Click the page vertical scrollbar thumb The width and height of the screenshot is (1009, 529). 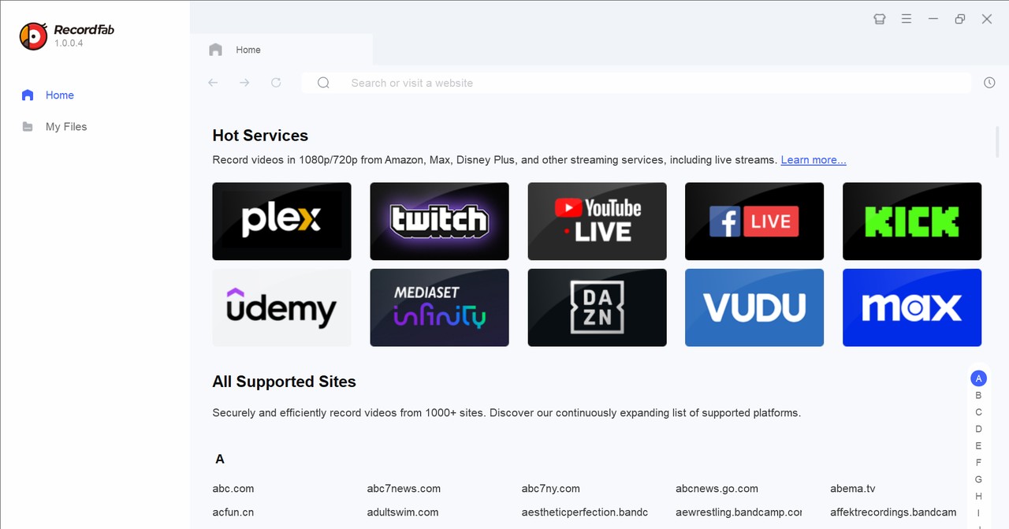[997, 142]
